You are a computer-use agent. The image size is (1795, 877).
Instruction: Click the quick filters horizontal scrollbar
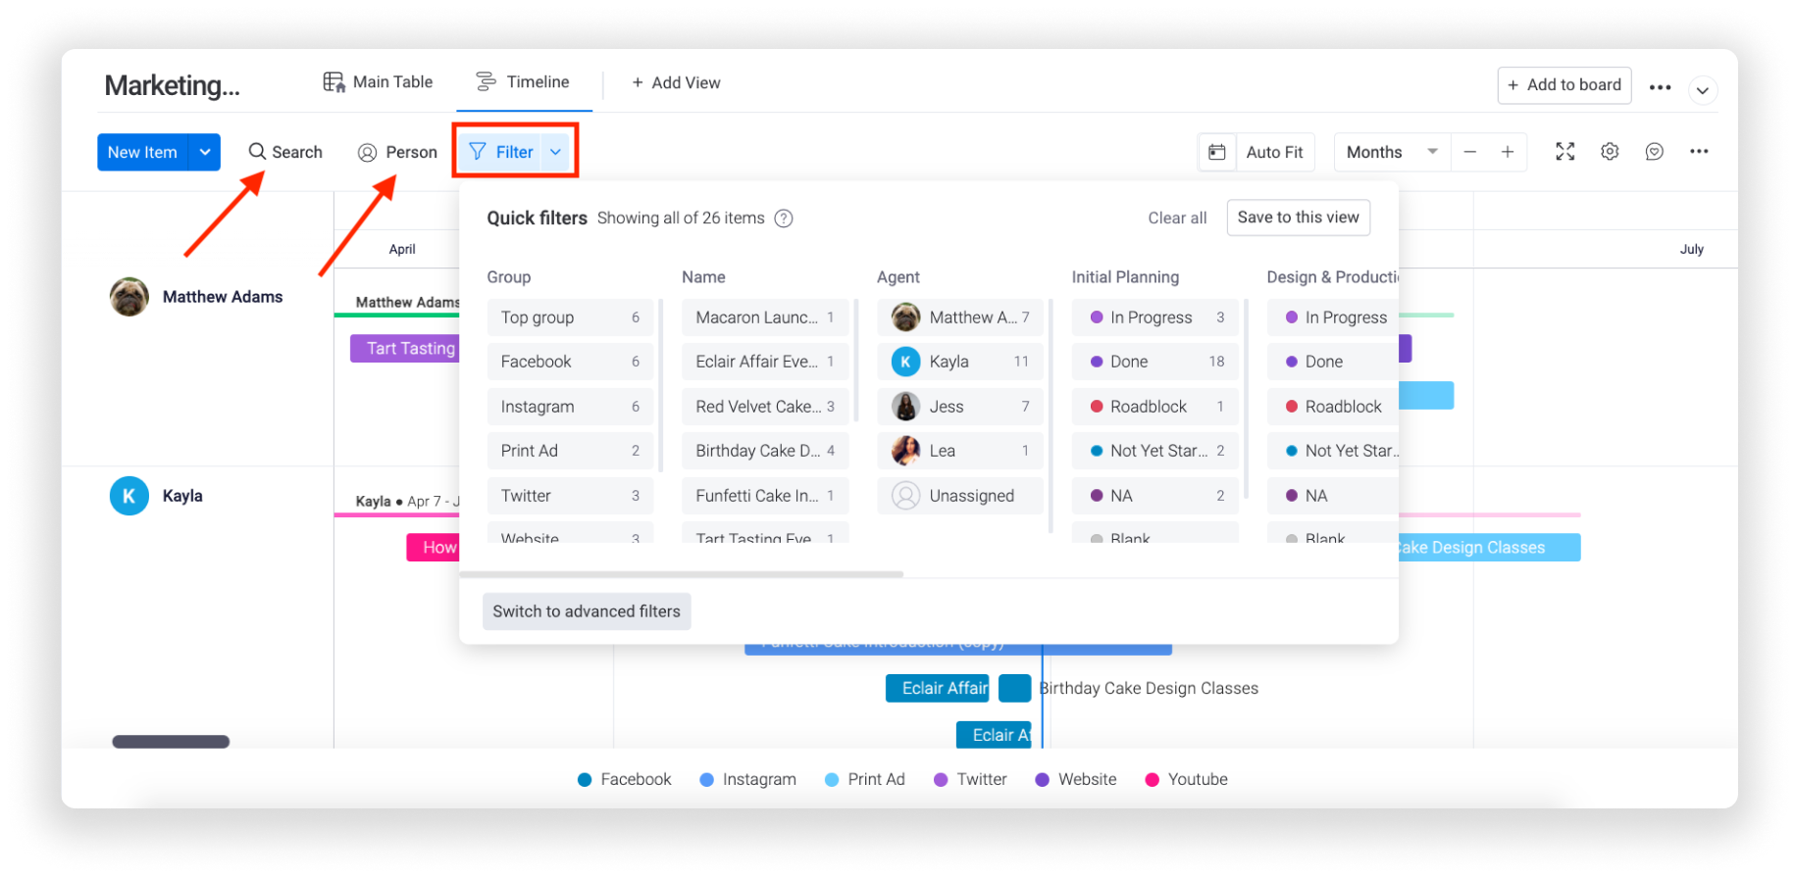(681, 574)
